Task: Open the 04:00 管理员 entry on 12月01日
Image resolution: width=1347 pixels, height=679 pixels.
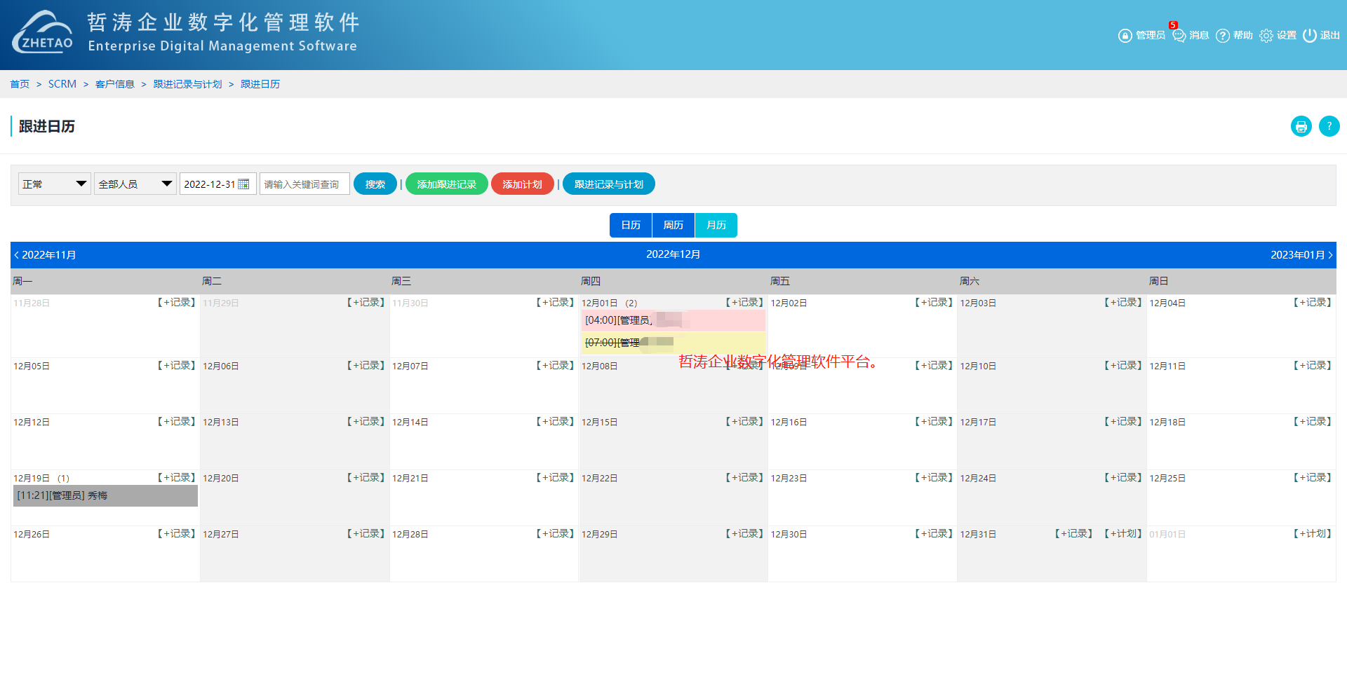Action: (x=673, y=320)
